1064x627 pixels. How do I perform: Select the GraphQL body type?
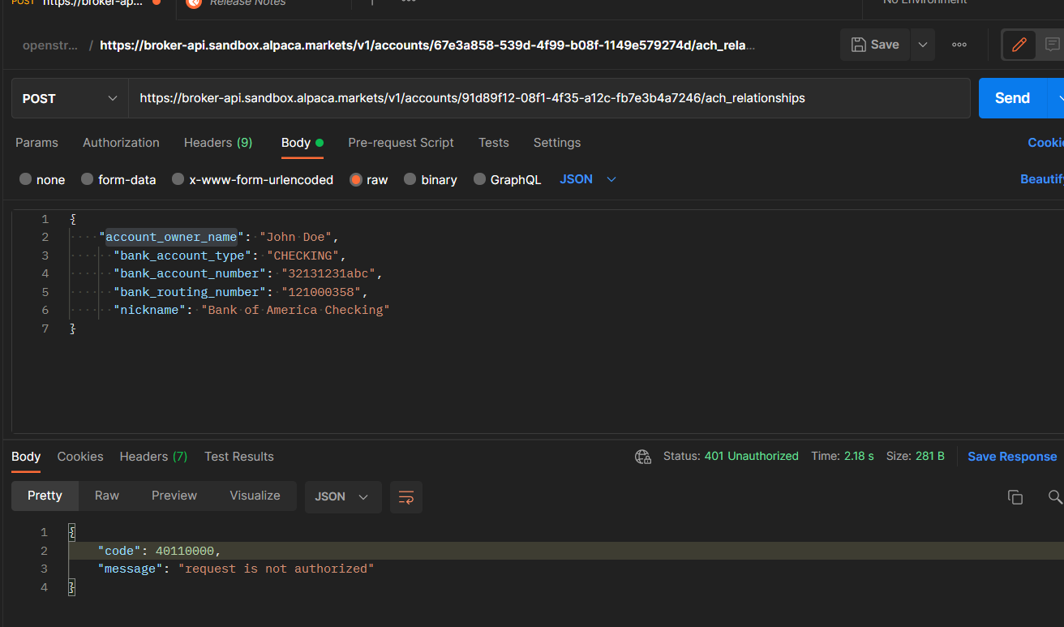click(x=507, y=180)
